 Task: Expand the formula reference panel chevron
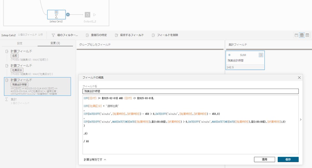[301, 120]
